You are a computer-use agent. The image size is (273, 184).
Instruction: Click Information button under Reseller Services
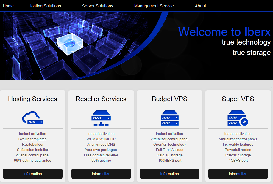pos(101,174)
